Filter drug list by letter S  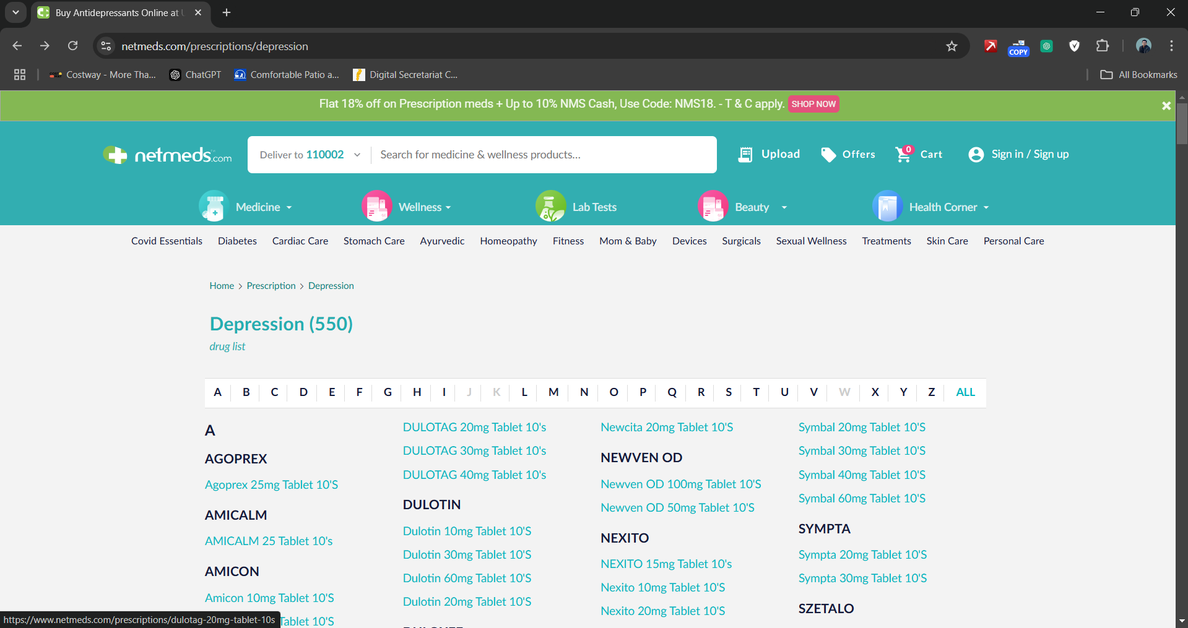tap(729, 392)
